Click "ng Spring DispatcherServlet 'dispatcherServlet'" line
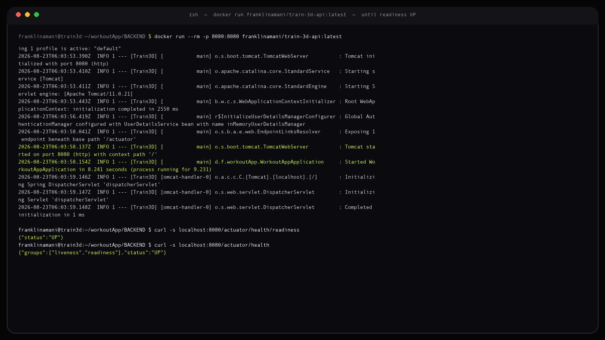 tap(89, 185)
